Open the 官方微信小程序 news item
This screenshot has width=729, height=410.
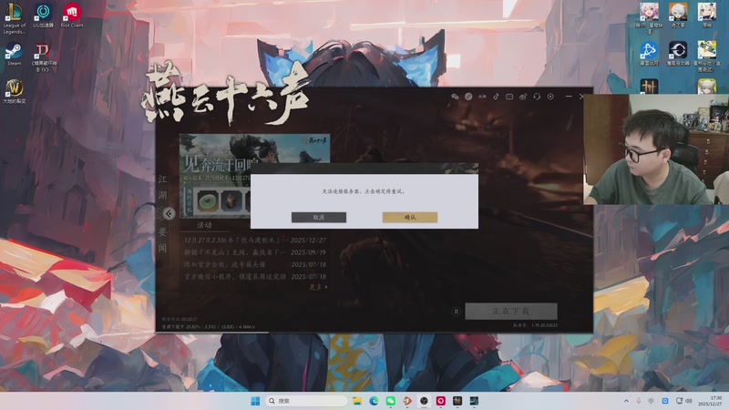[255, 277]
